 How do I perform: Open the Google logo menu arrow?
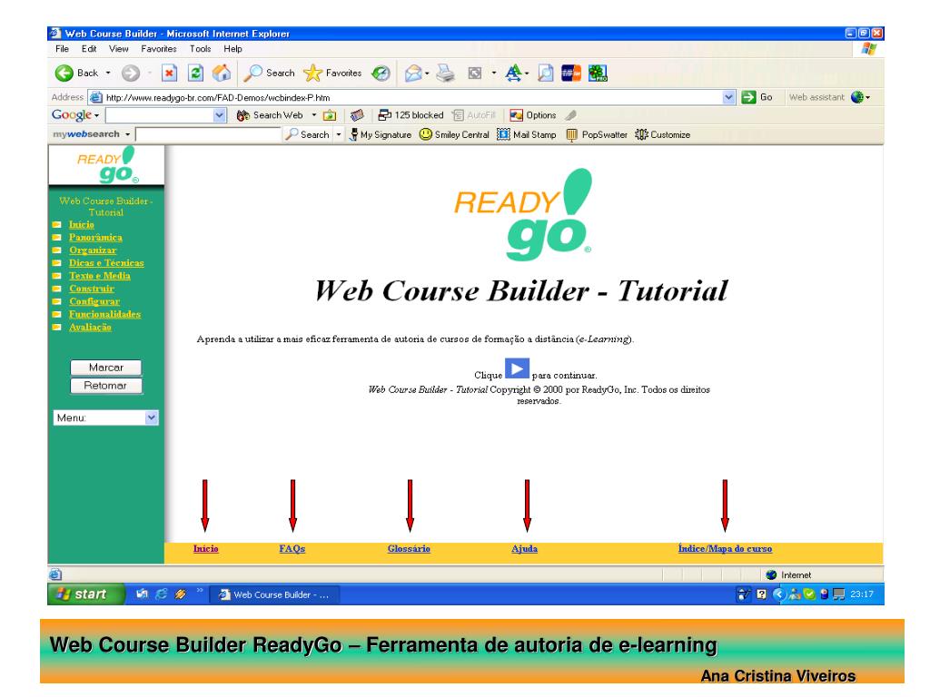(96, 115)
